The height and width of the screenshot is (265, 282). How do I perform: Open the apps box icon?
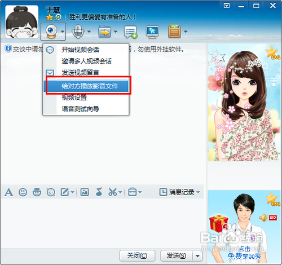click(175, 32)
